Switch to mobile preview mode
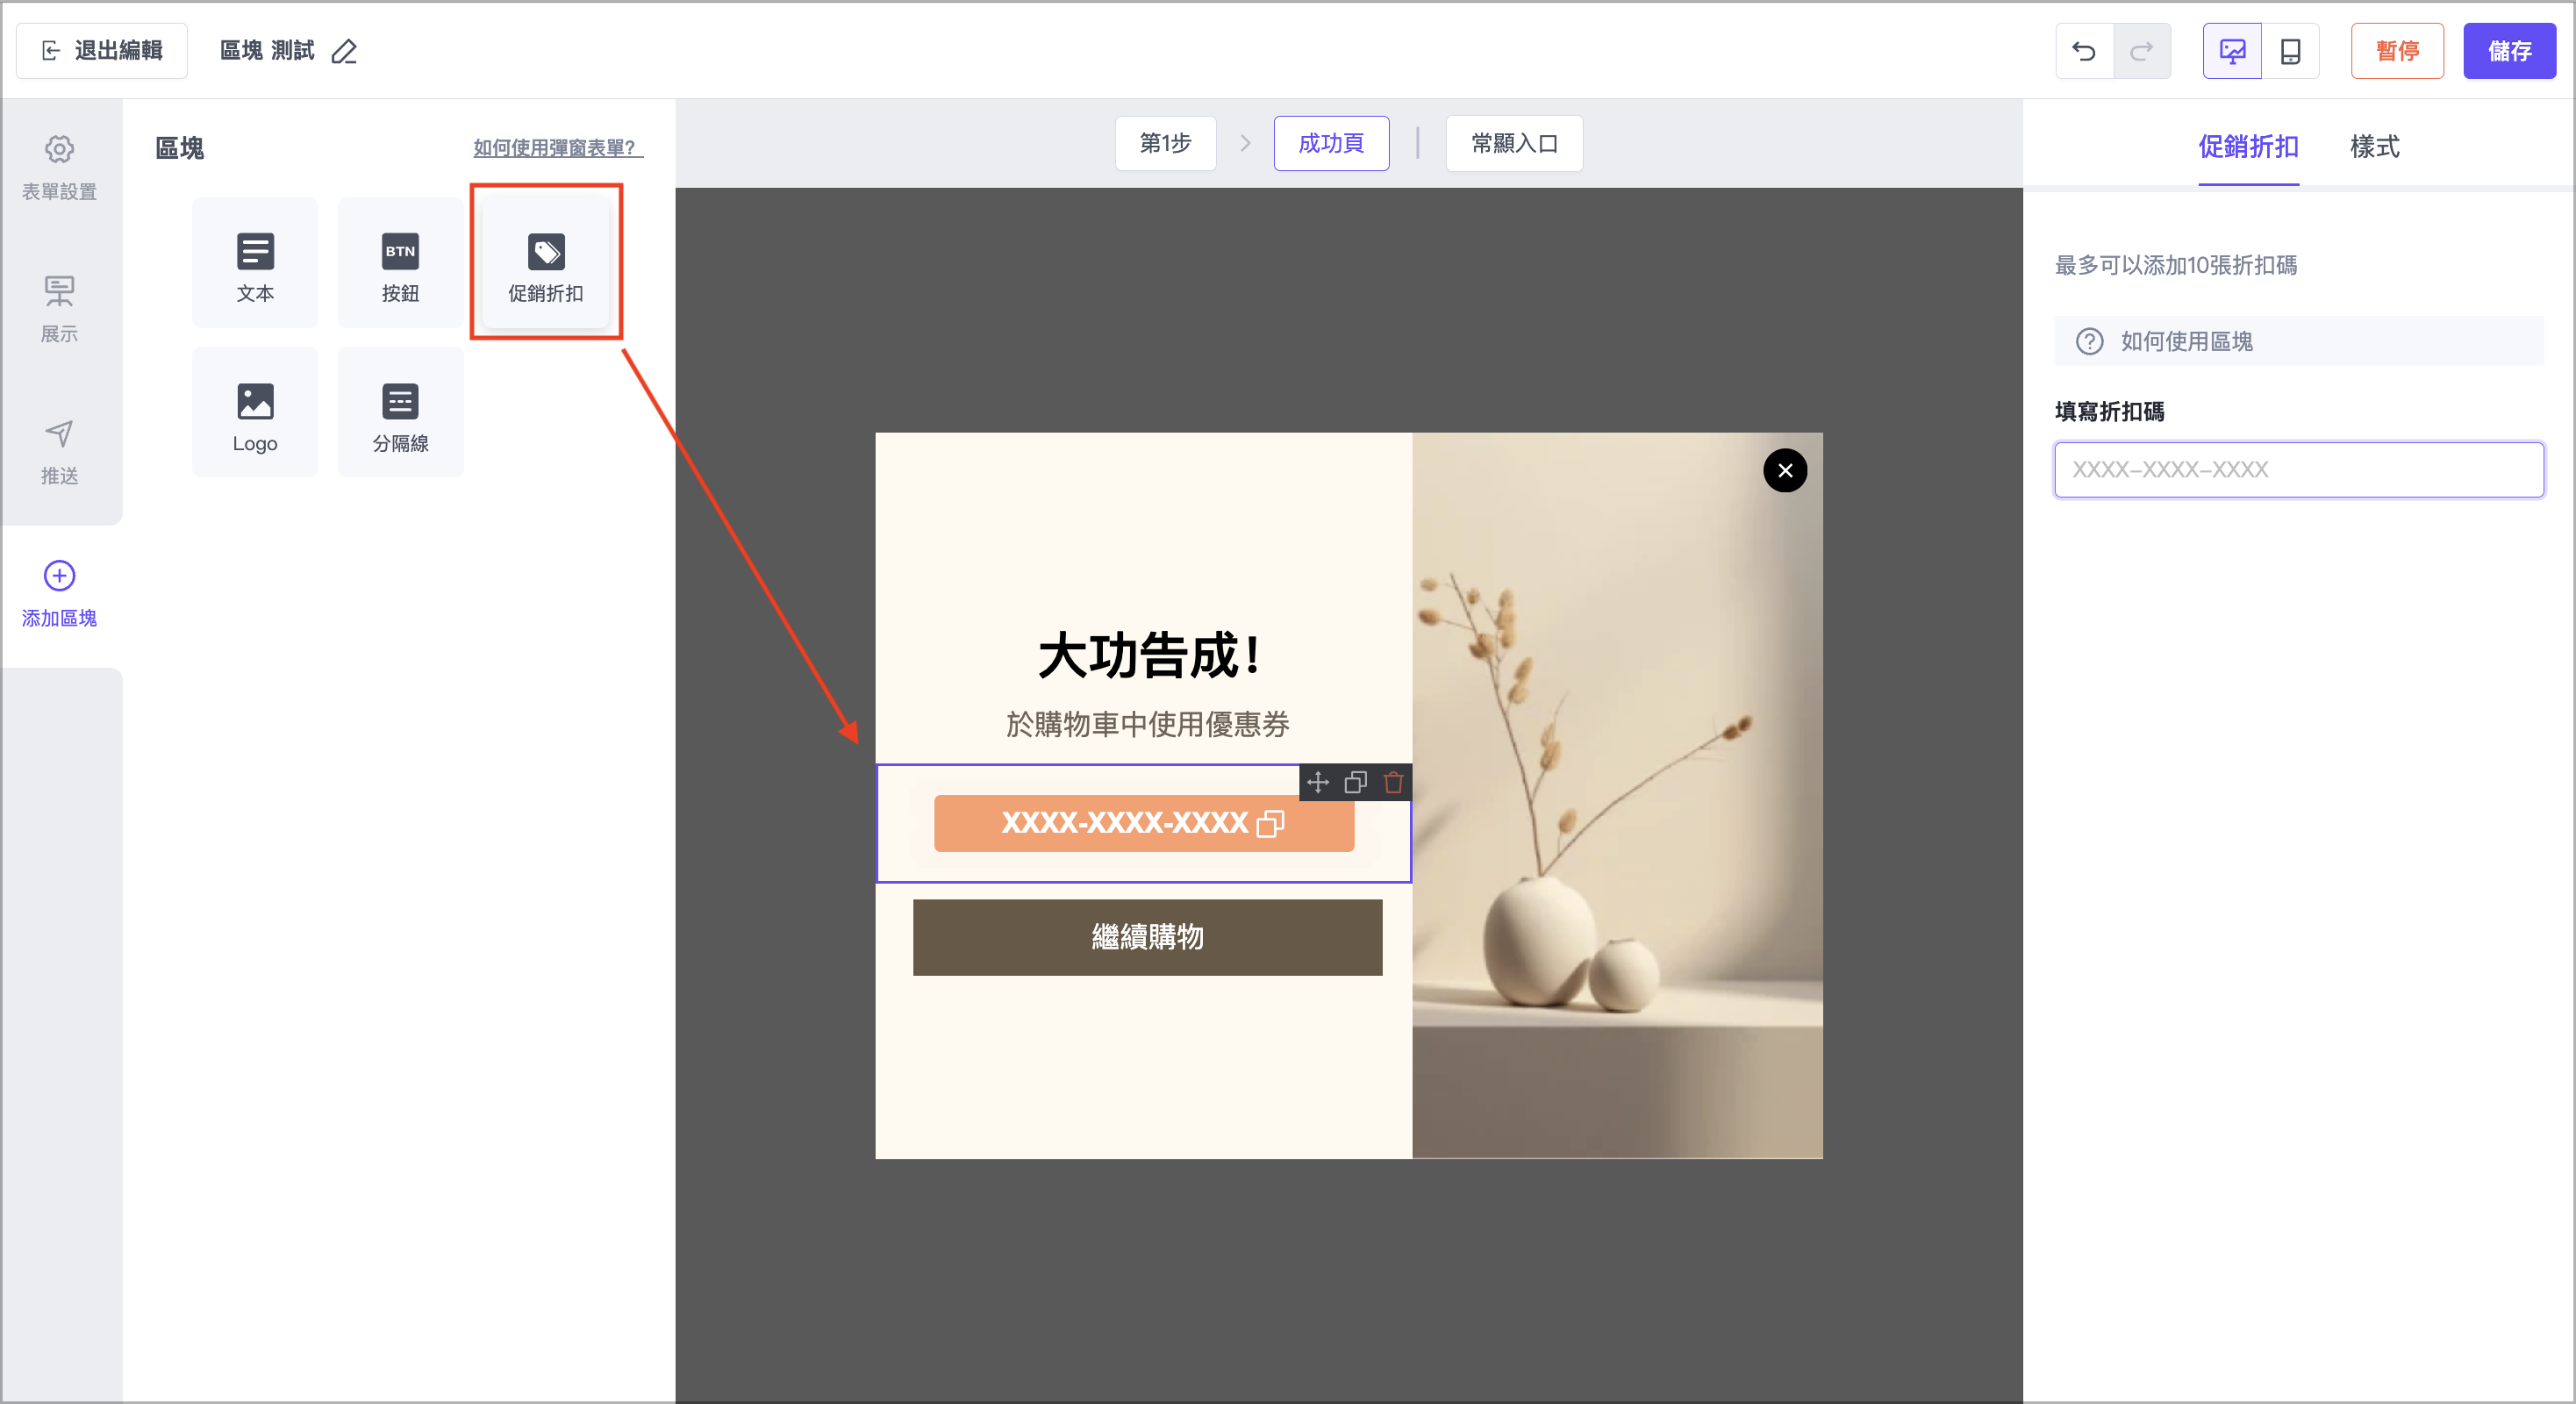The width and height of the screenshot is (2576, 1404). tap(2290, 51)
